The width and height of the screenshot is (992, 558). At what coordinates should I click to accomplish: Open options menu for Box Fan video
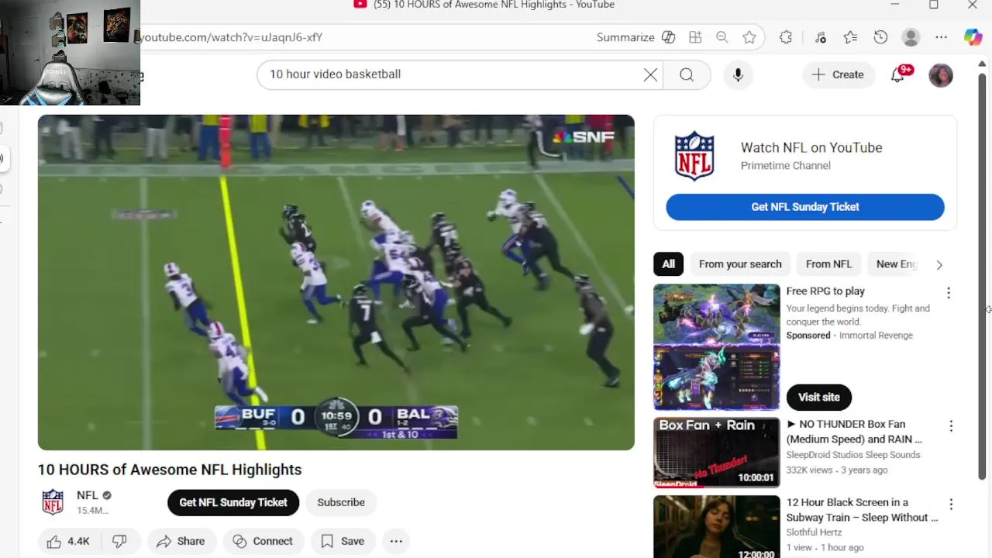point(951,426)
